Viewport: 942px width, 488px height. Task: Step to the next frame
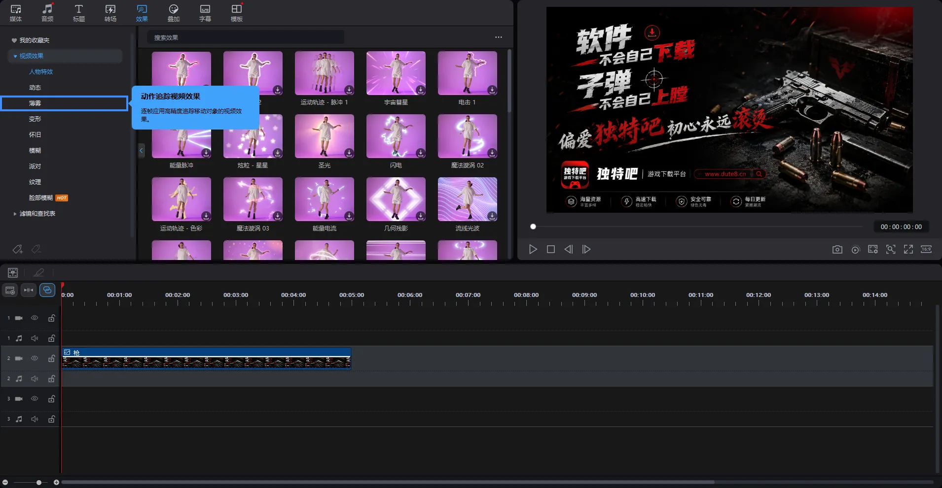point(586,249)
